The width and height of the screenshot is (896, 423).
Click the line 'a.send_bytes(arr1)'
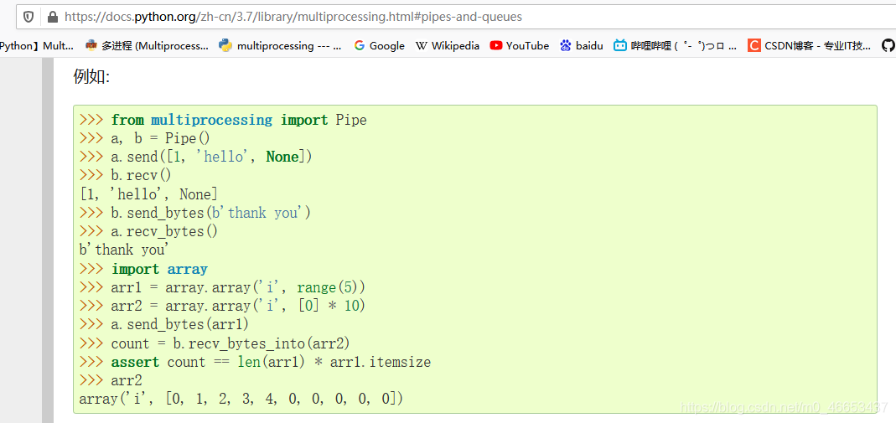[x=164, y=324]
